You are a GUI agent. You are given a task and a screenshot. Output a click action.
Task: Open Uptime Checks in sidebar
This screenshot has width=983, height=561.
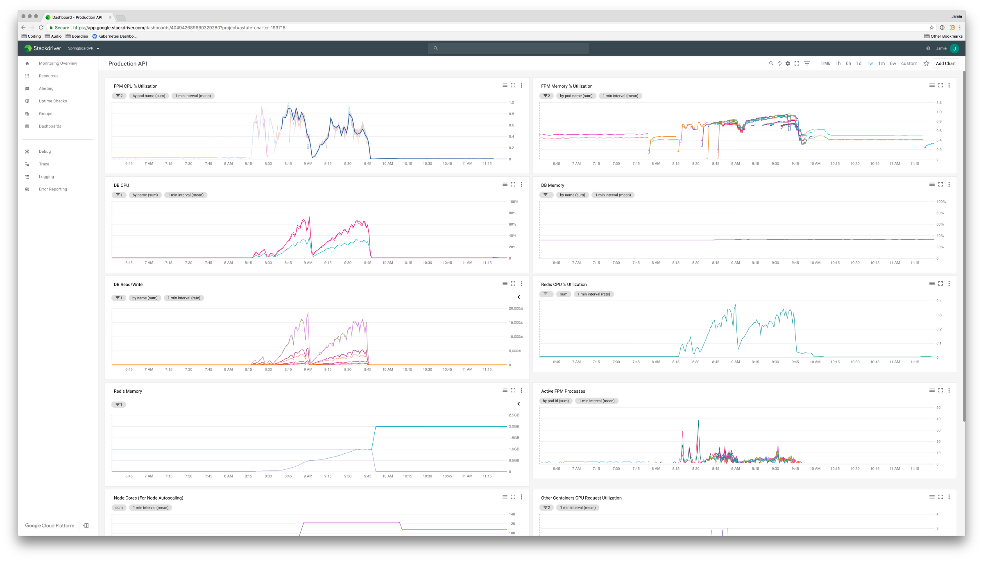point(53,101)
